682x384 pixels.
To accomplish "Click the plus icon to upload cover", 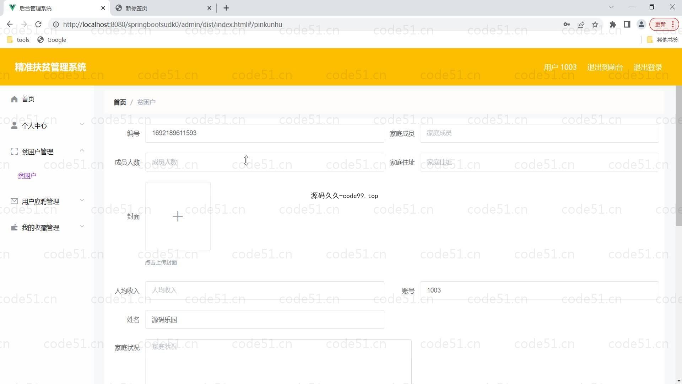I will point(178,216).
